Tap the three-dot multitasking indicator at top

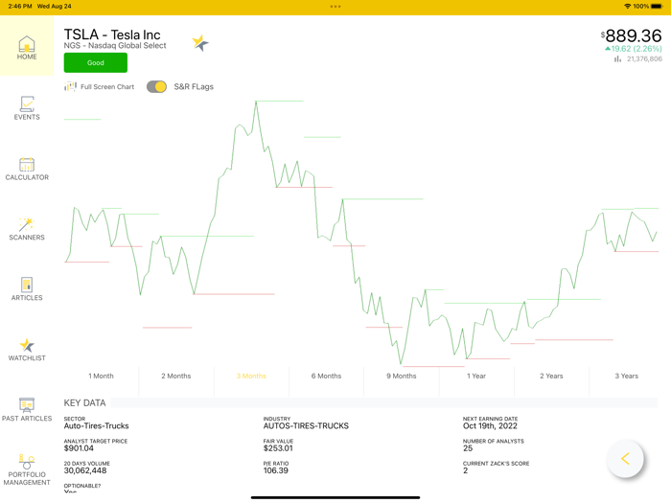[x=335, y=7]
